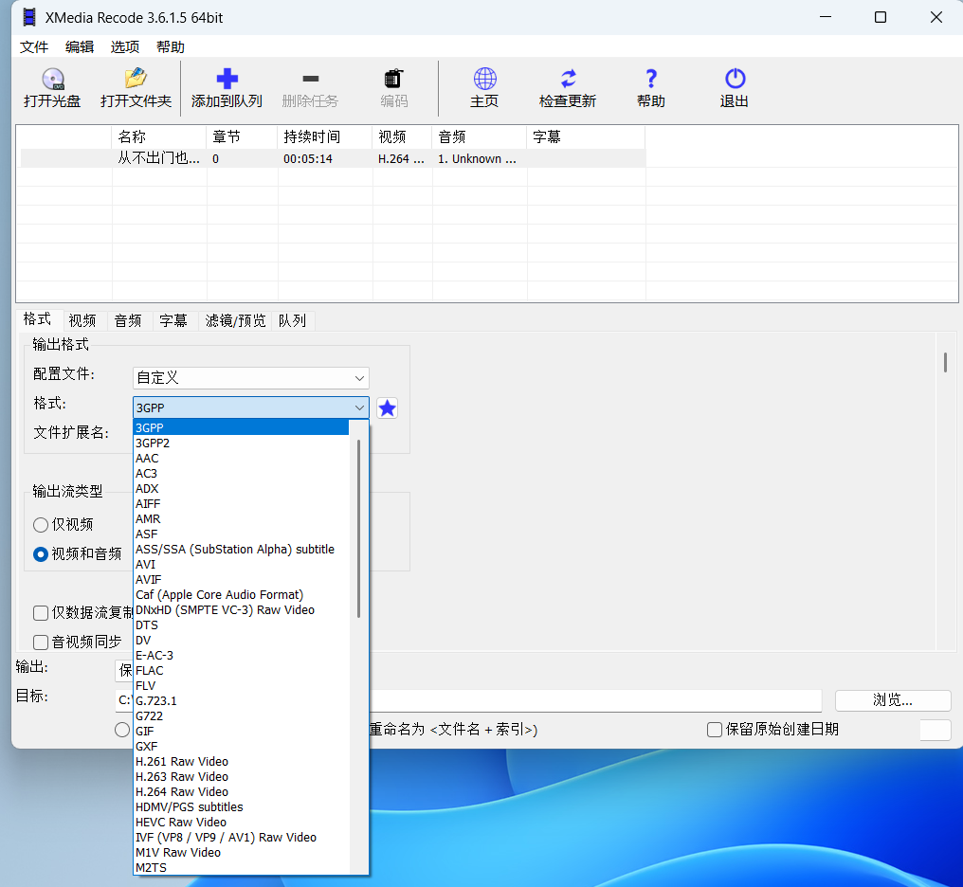Viewport: 963px width, 887px height.
Task: Switch to the 音频 tab
Action: tap(128, 320)
